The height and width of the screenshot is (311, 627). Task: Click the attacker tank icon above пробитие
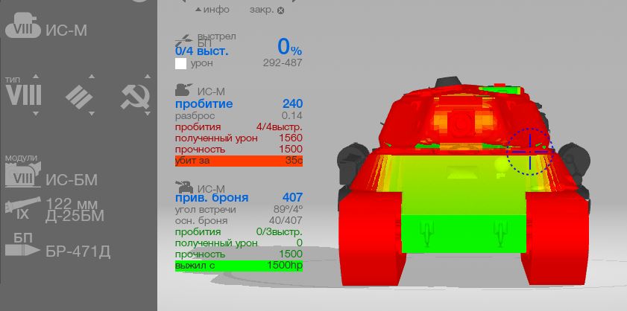point(184,89)
